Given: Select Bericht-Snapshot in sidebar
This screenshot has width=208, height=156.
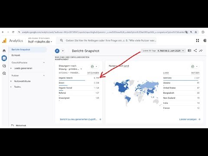Looking at the screenshot, I should [21, 49].
